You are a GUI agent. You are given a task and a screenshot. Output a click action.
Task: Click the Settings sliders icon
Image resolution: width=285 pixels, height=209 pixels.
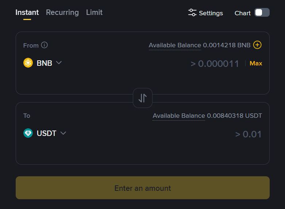(192, 13)
